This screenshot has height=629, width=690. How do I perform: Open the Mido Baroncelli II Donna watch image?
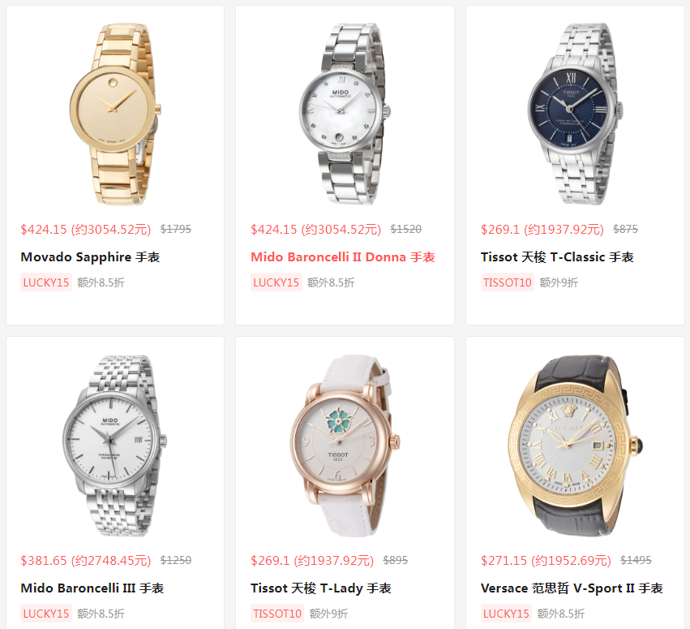(x=345, y=114)
